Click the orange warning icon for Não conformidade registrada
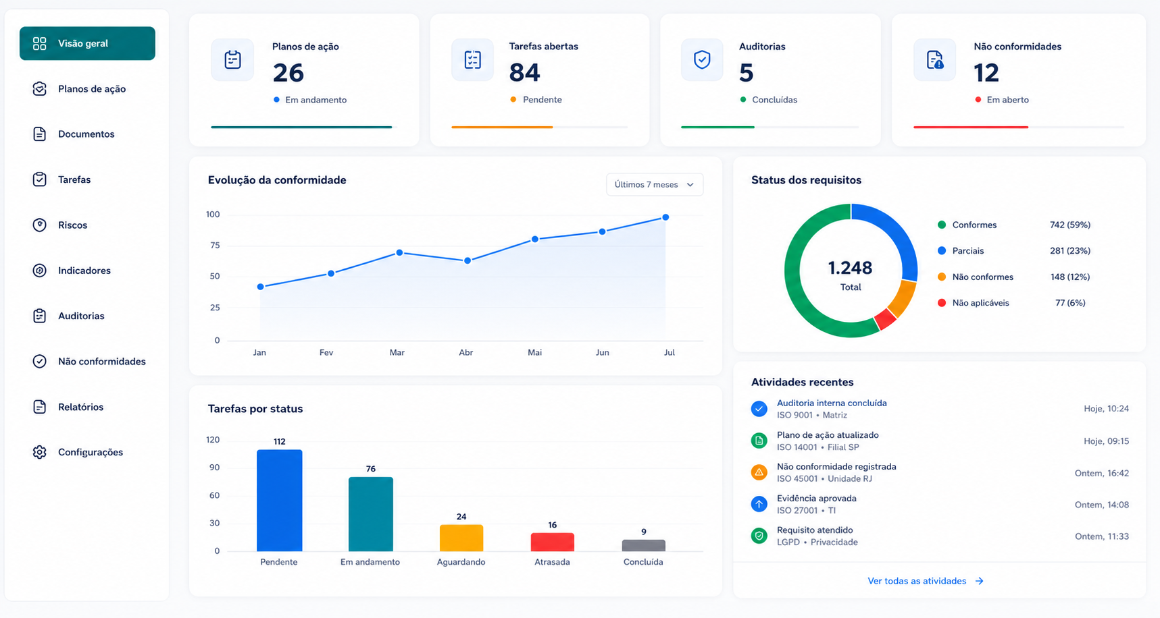1160x618 pixels. (759, 472)
